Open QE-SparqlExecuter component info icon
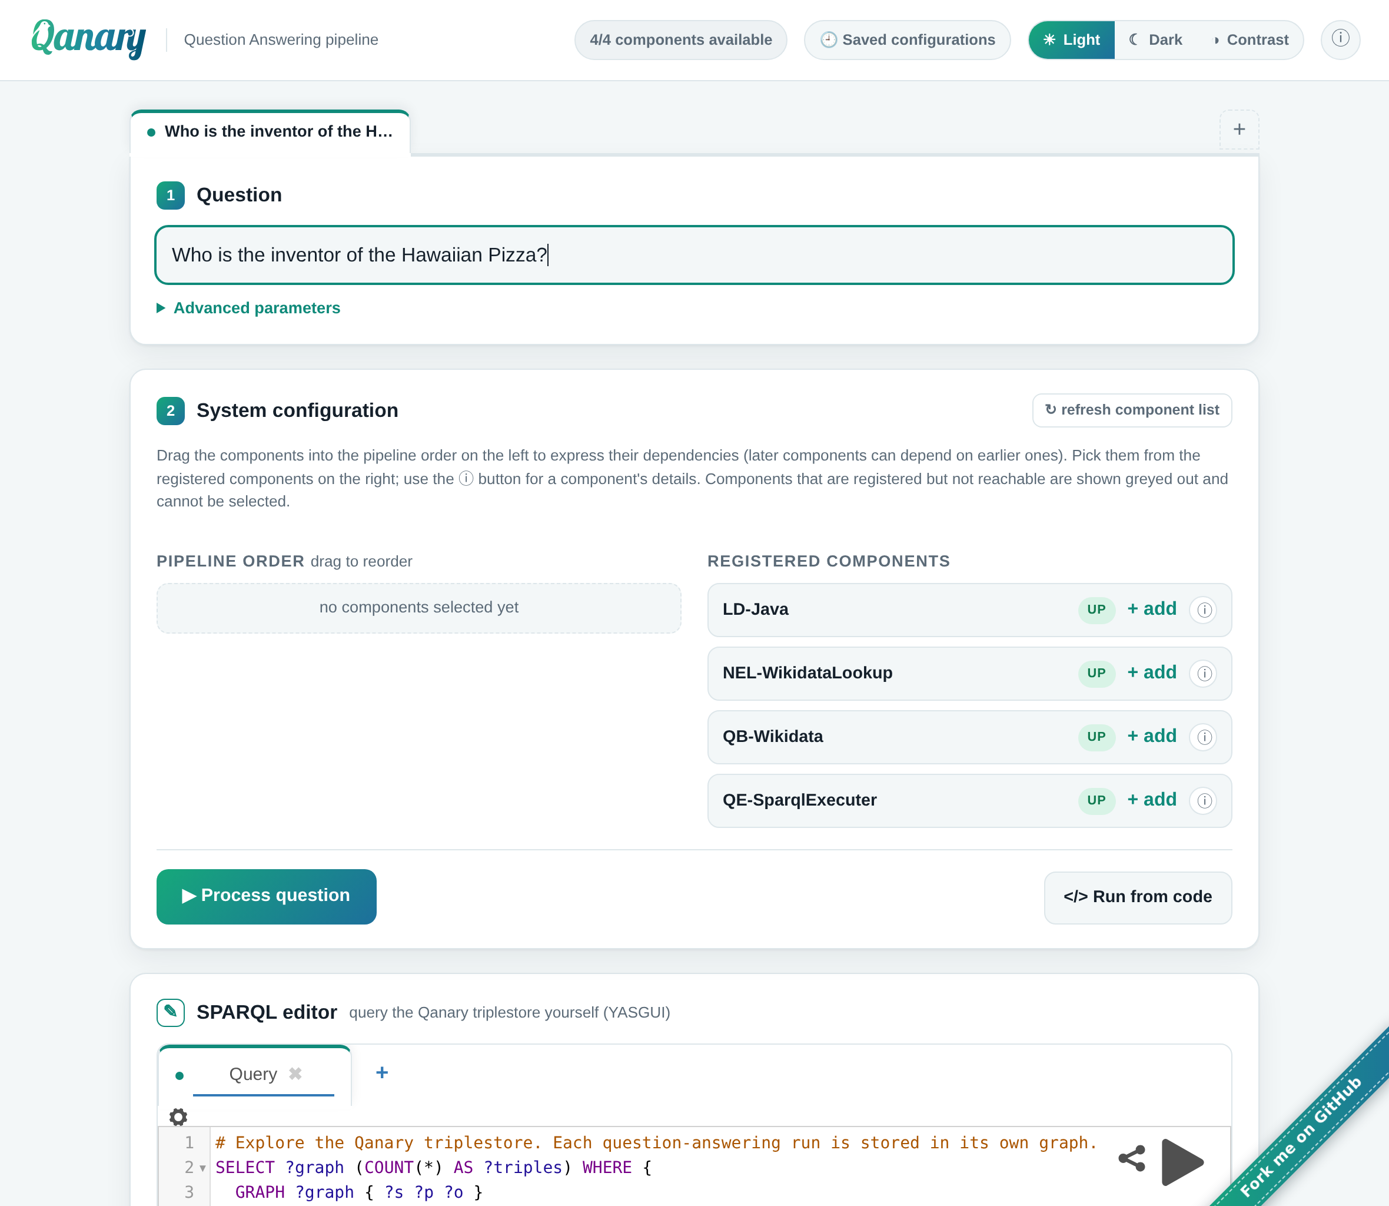The width and height of the screenshot is (1389, 1206). 1204,800
